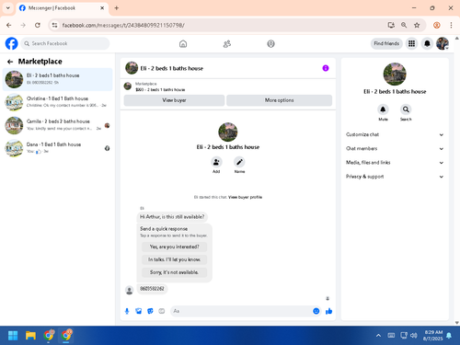This screenshot has width=460, height=345.
Task: Open Chrome tab search dropdown
Action: (8, 8)
